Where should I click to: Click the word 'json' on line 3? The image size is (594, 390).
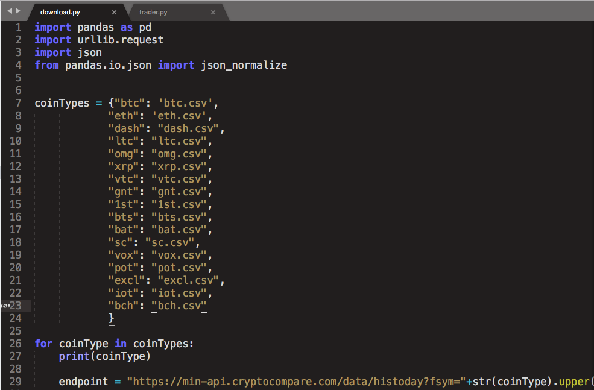(90, 52)
